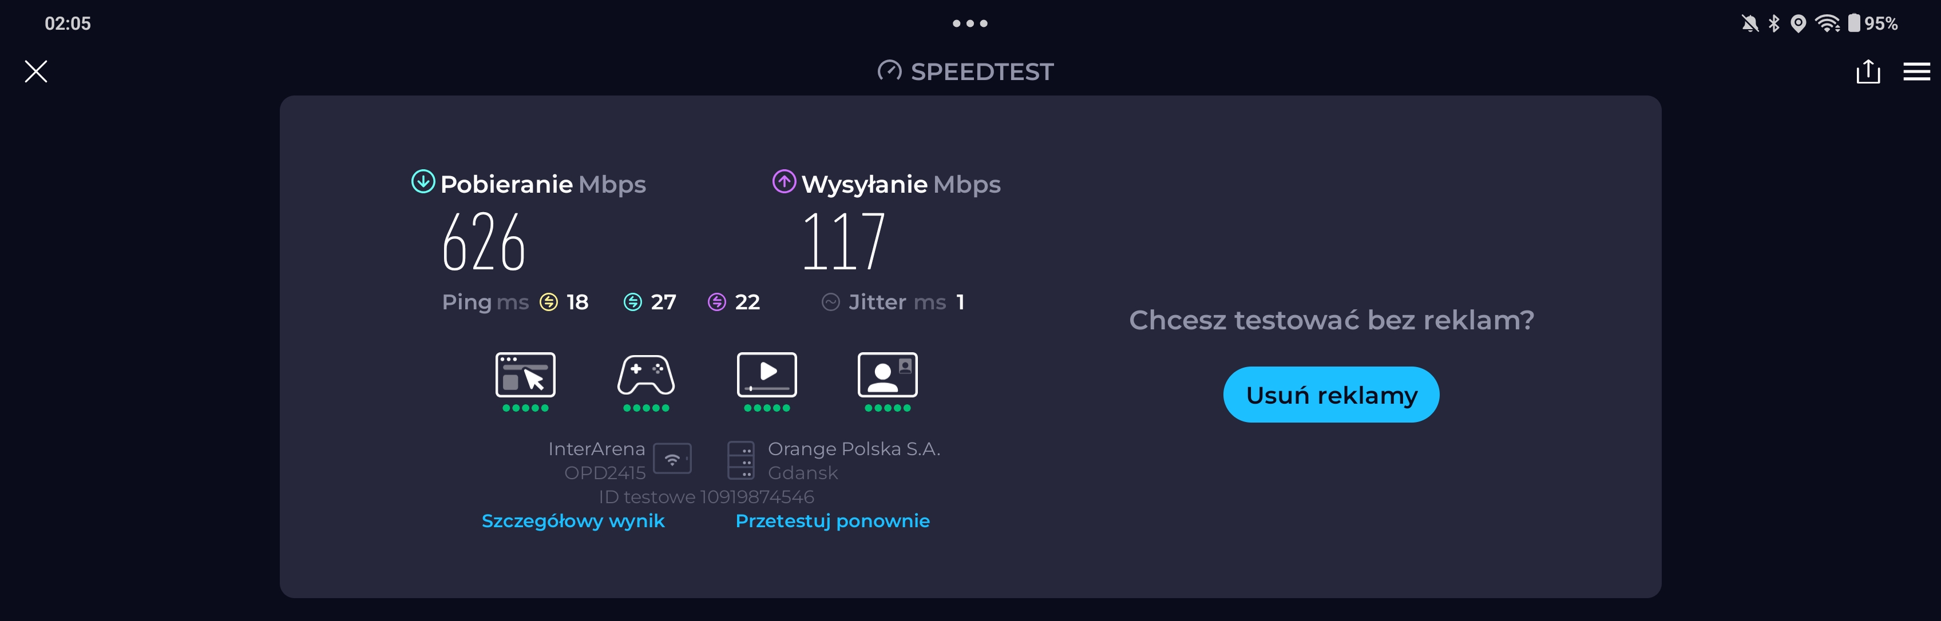Image resolution: width=1941 pixels, height=621 pixels.
Task: Tap the Wysyłanie upload arrow icon
Action: click(x=783, y=181)
